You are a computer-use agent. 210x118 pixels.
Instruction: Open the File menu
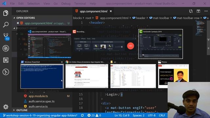tap(12, 4)
